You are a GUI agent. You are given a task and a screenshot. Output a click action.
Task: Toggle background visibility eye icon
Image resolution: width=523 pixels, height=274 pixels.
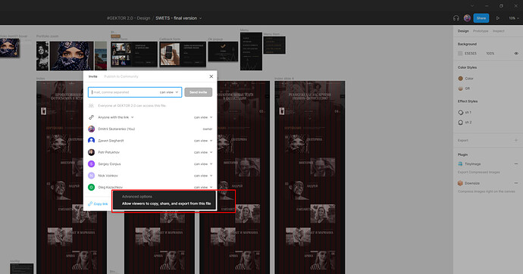point(516,53)
